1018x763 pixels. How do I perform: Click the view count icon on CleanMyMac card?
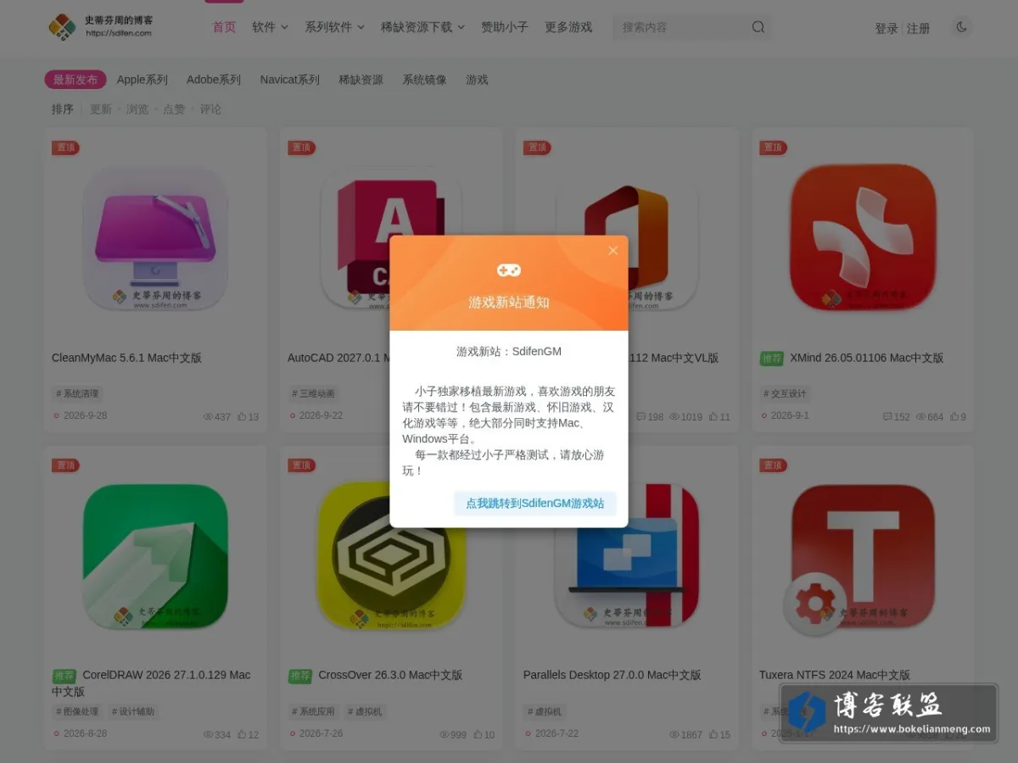(209, 416)
